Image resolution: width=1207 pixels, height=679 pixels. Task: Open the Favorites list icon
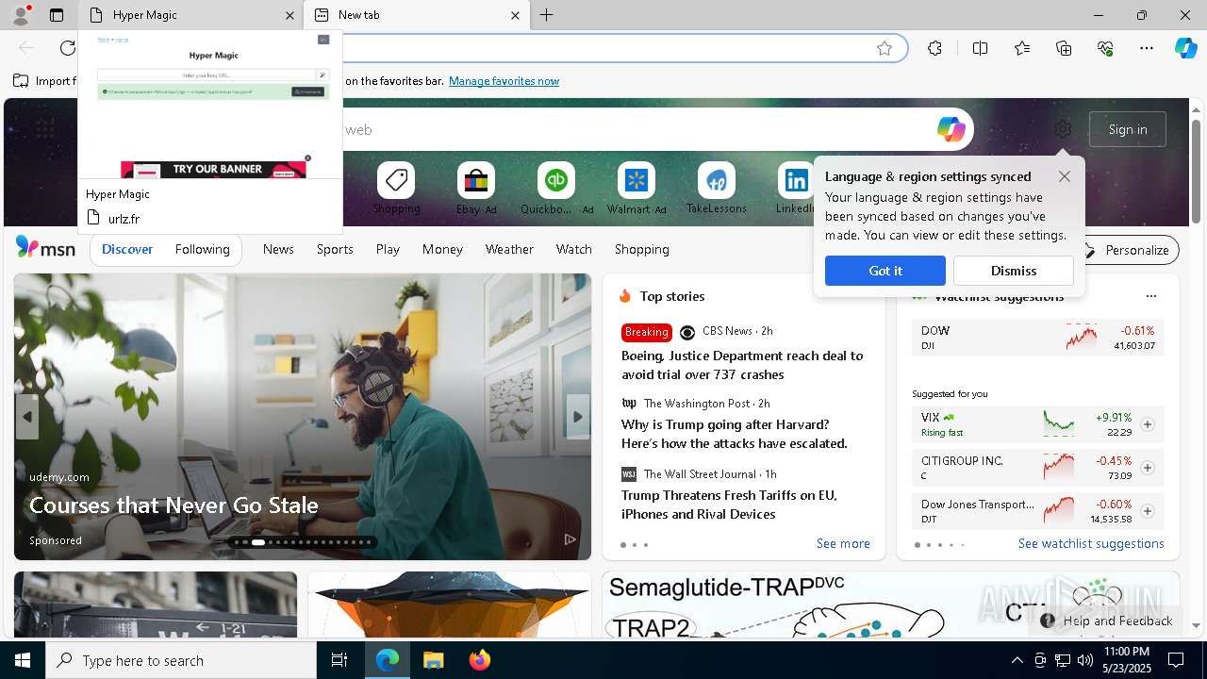(1022, 48)
